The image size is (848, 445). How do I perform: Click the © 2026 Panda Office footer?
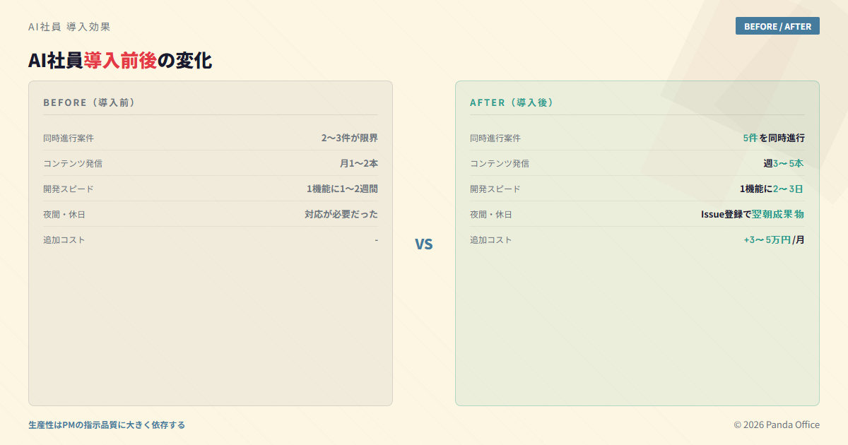click(x=777, y=425)
